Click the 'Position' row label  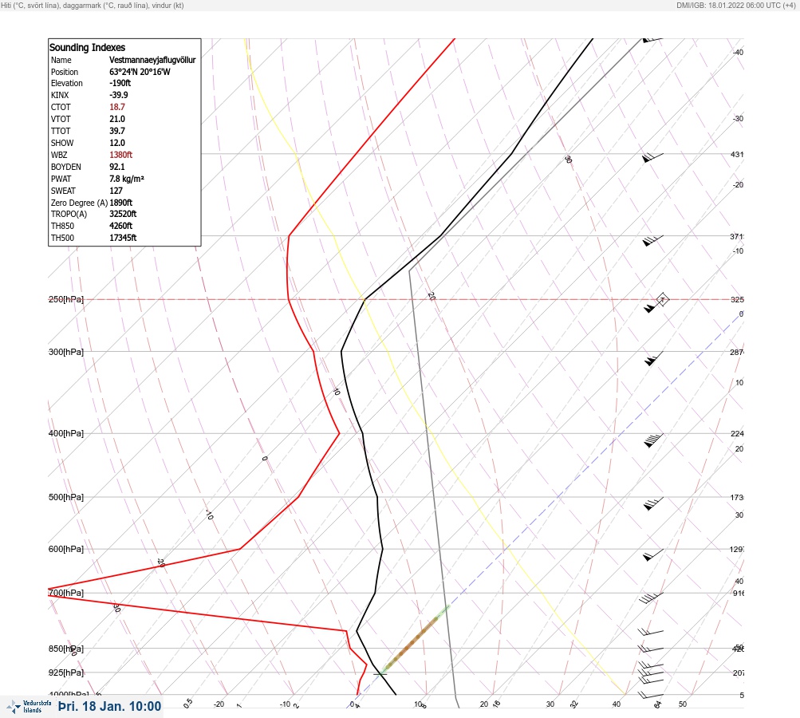pos(65,72)
